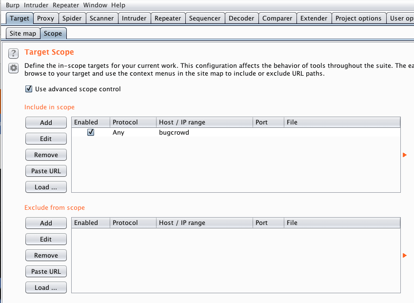The height and width of the screenshot is (303, 414).
Task: Switch to the User options tab
Action: pyautogui.click(x=400, y=18)
